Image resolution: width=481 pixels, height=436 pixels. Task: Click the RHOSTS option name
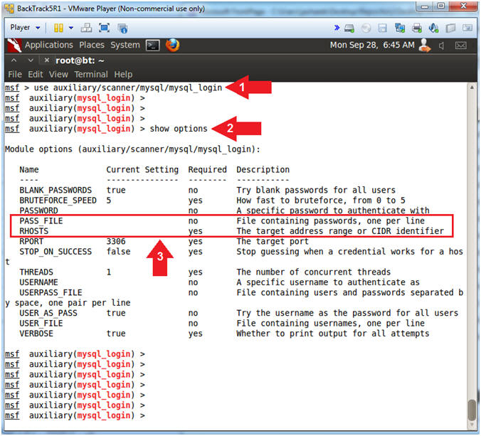point(33,231)
